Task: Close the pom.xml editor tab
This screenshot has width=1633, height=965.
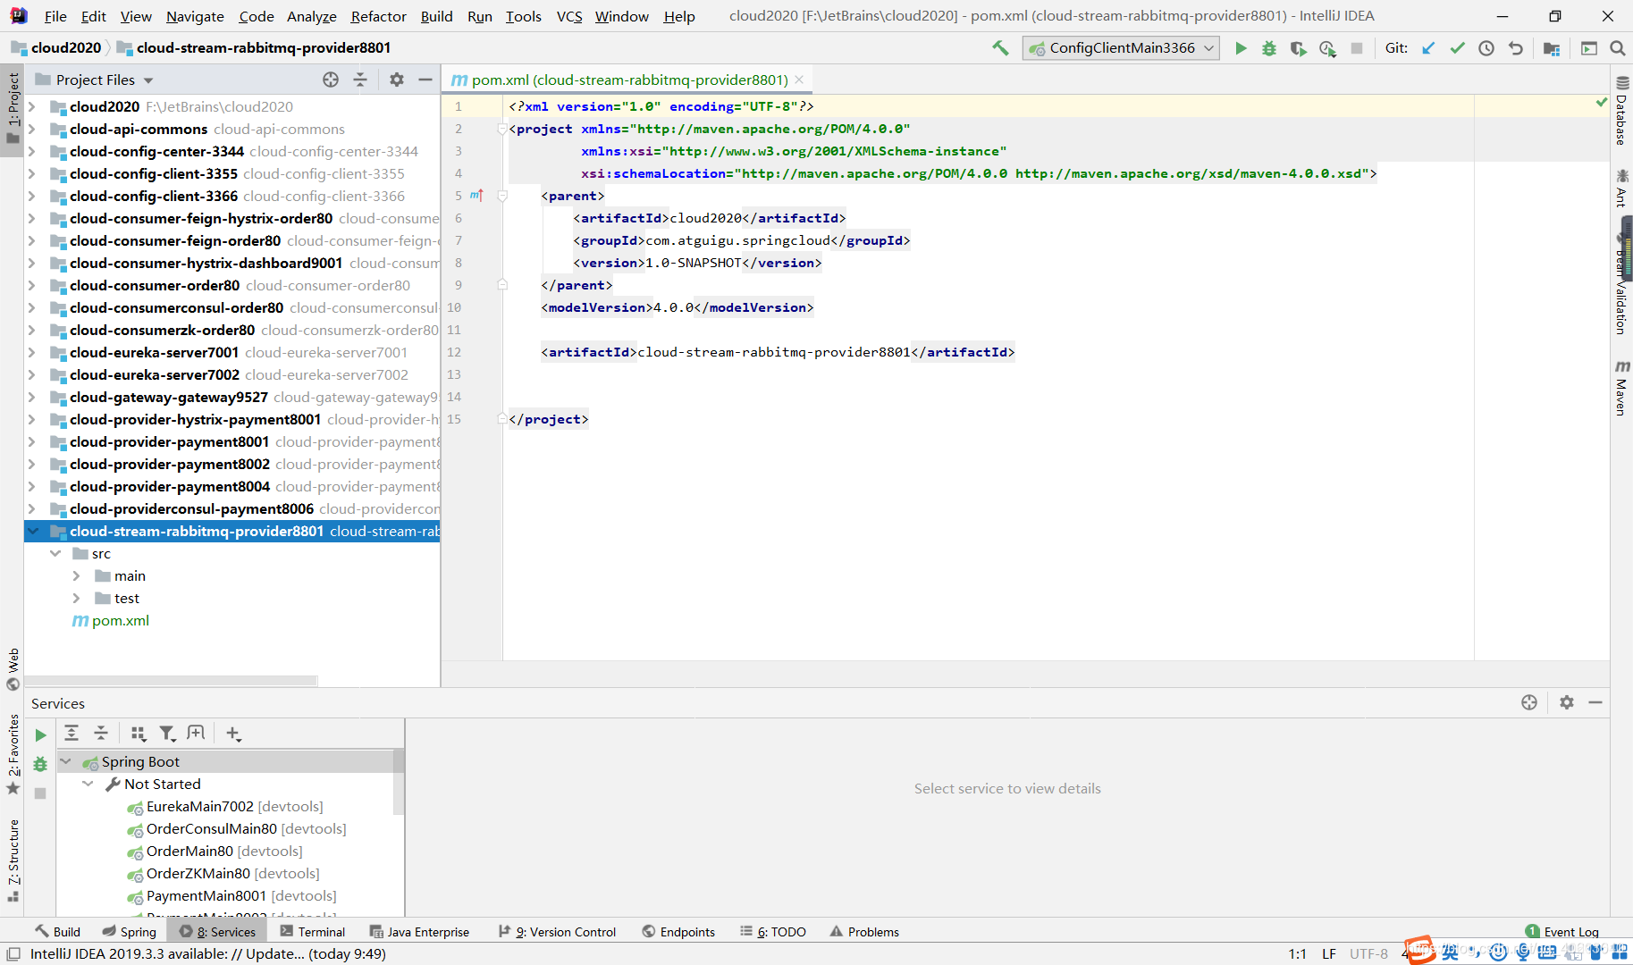Action: 799,80
